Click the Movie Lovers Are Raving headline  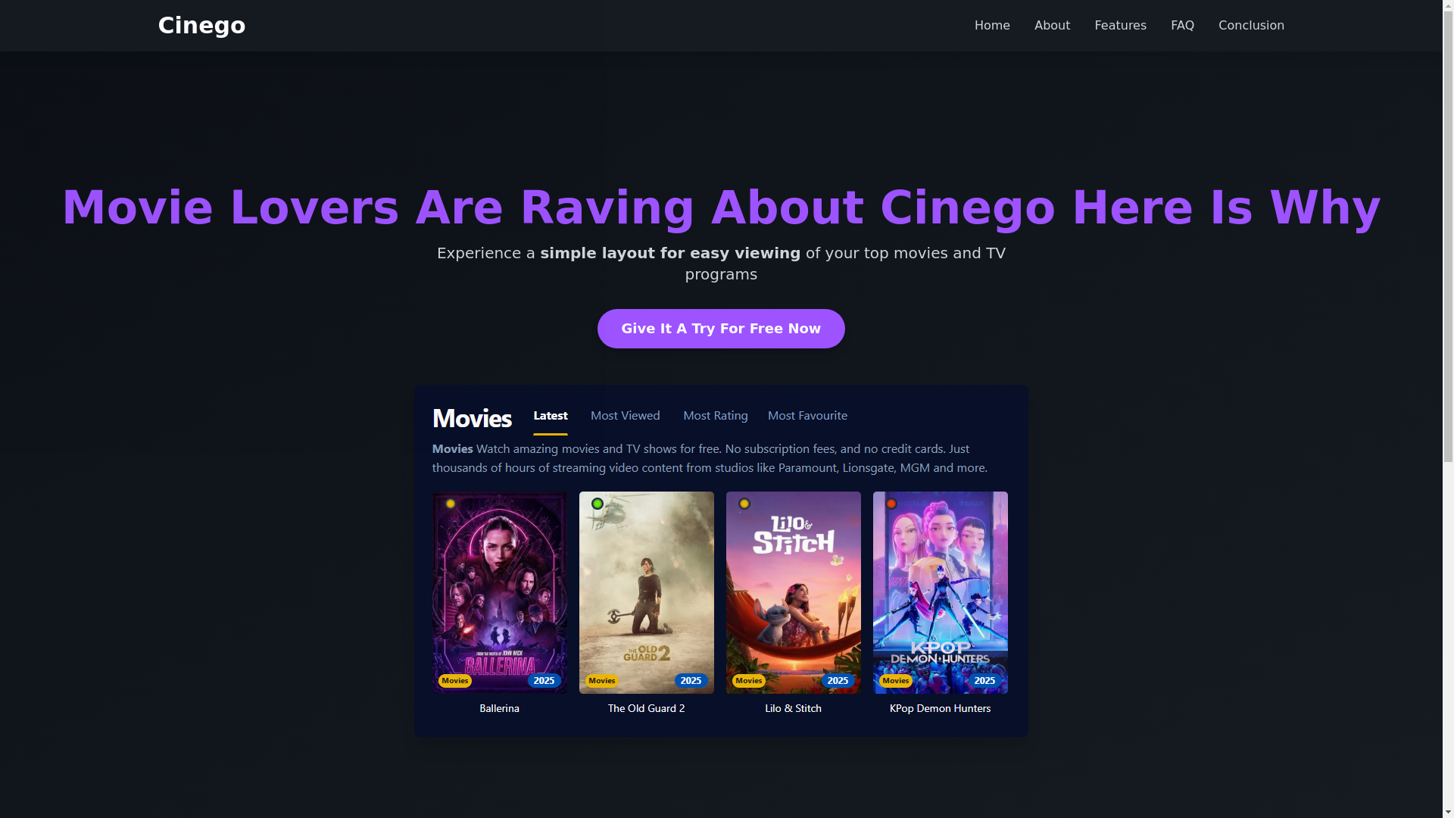point(721,208)
